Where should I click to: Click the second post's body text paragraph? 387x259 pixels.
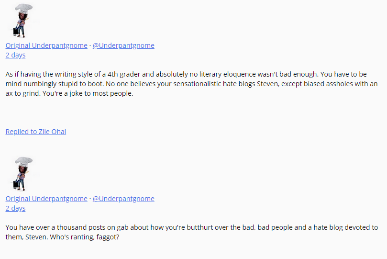[191, 232]
